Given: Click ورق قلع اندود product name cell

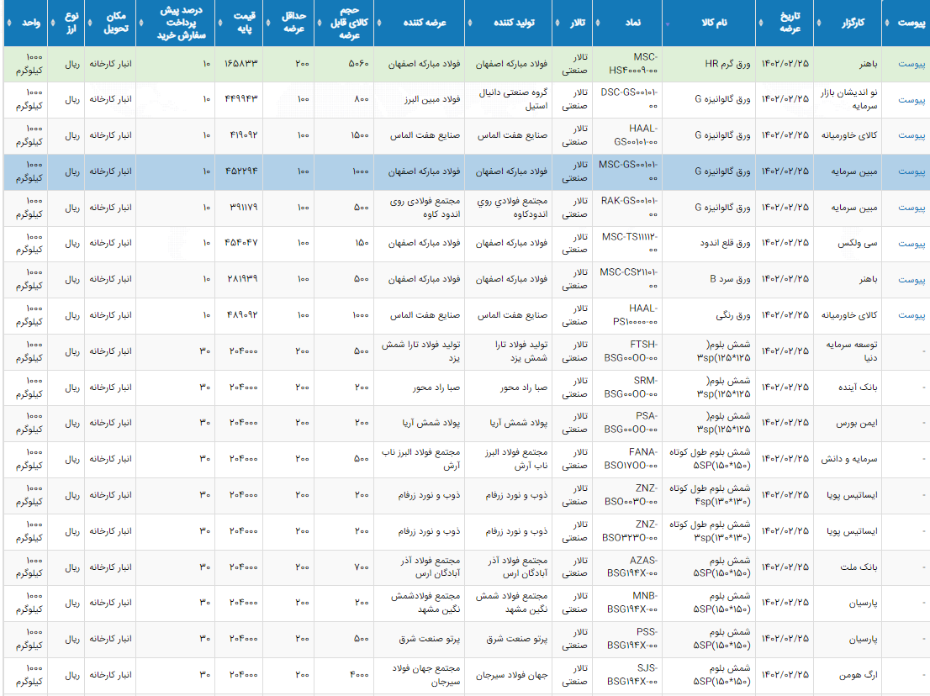Looking at the screenshot, I should click(709, 244).
